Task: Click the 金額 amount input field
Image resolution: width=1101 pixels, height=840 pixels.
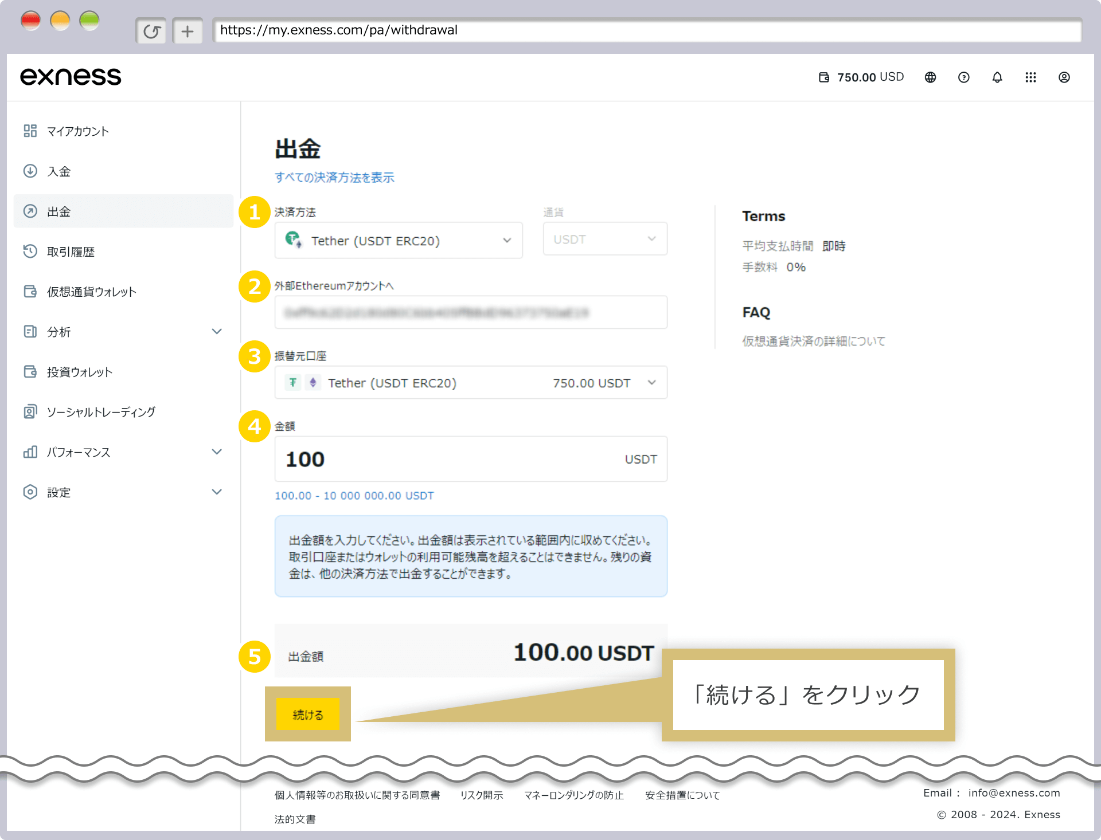Action: coord(471,459)
